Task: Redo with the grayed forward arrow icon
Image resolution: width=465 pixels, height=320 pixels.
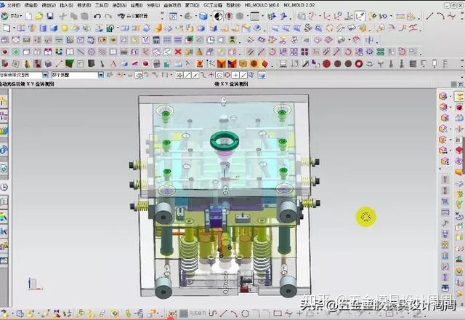Action: point(108,16)
